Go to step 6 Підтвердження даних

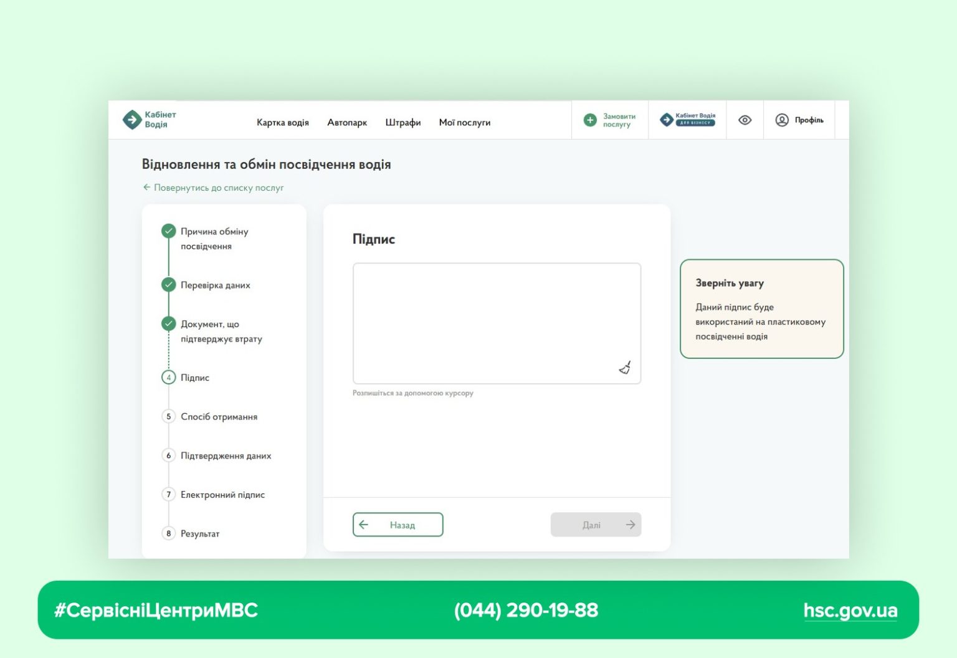[168, 455]
